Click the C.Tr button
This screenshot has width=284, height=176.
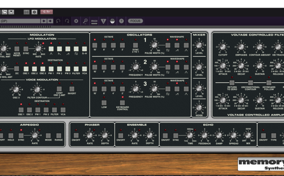[47, 12]
